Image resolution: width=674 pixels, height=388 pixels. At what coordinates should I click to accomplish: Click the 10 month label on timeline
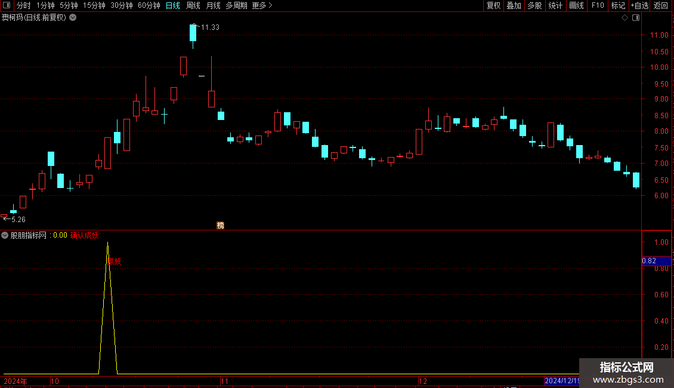coord(55,381)
